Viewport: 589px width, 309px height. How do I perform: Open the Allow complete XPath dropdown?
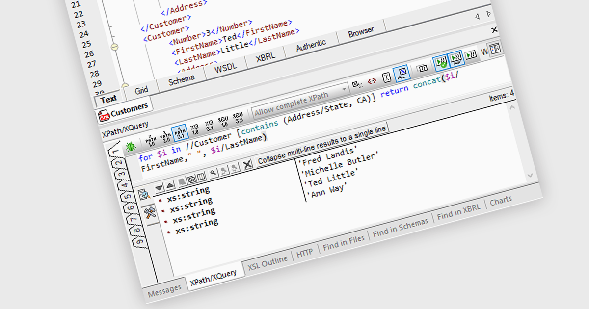[x=300, y=103]
